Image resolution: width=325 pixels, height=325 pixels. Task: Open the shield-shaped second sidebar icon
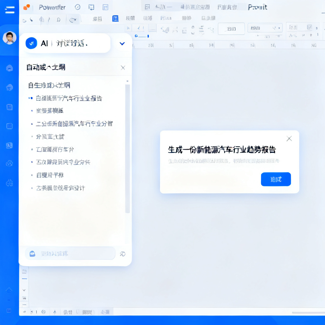pos(10,88)
